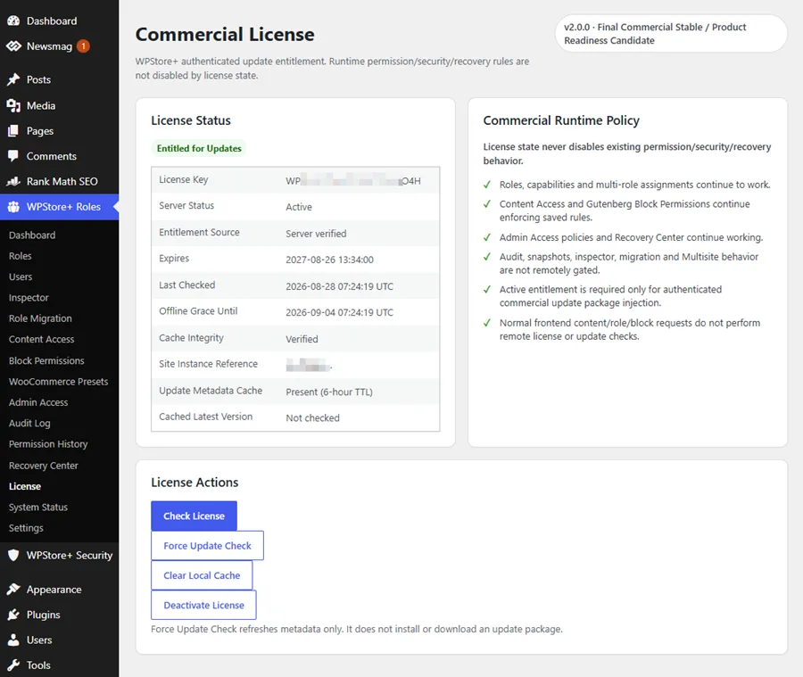
Task: Click the Users person icon at bottom
Action: (x=13, y=640)
